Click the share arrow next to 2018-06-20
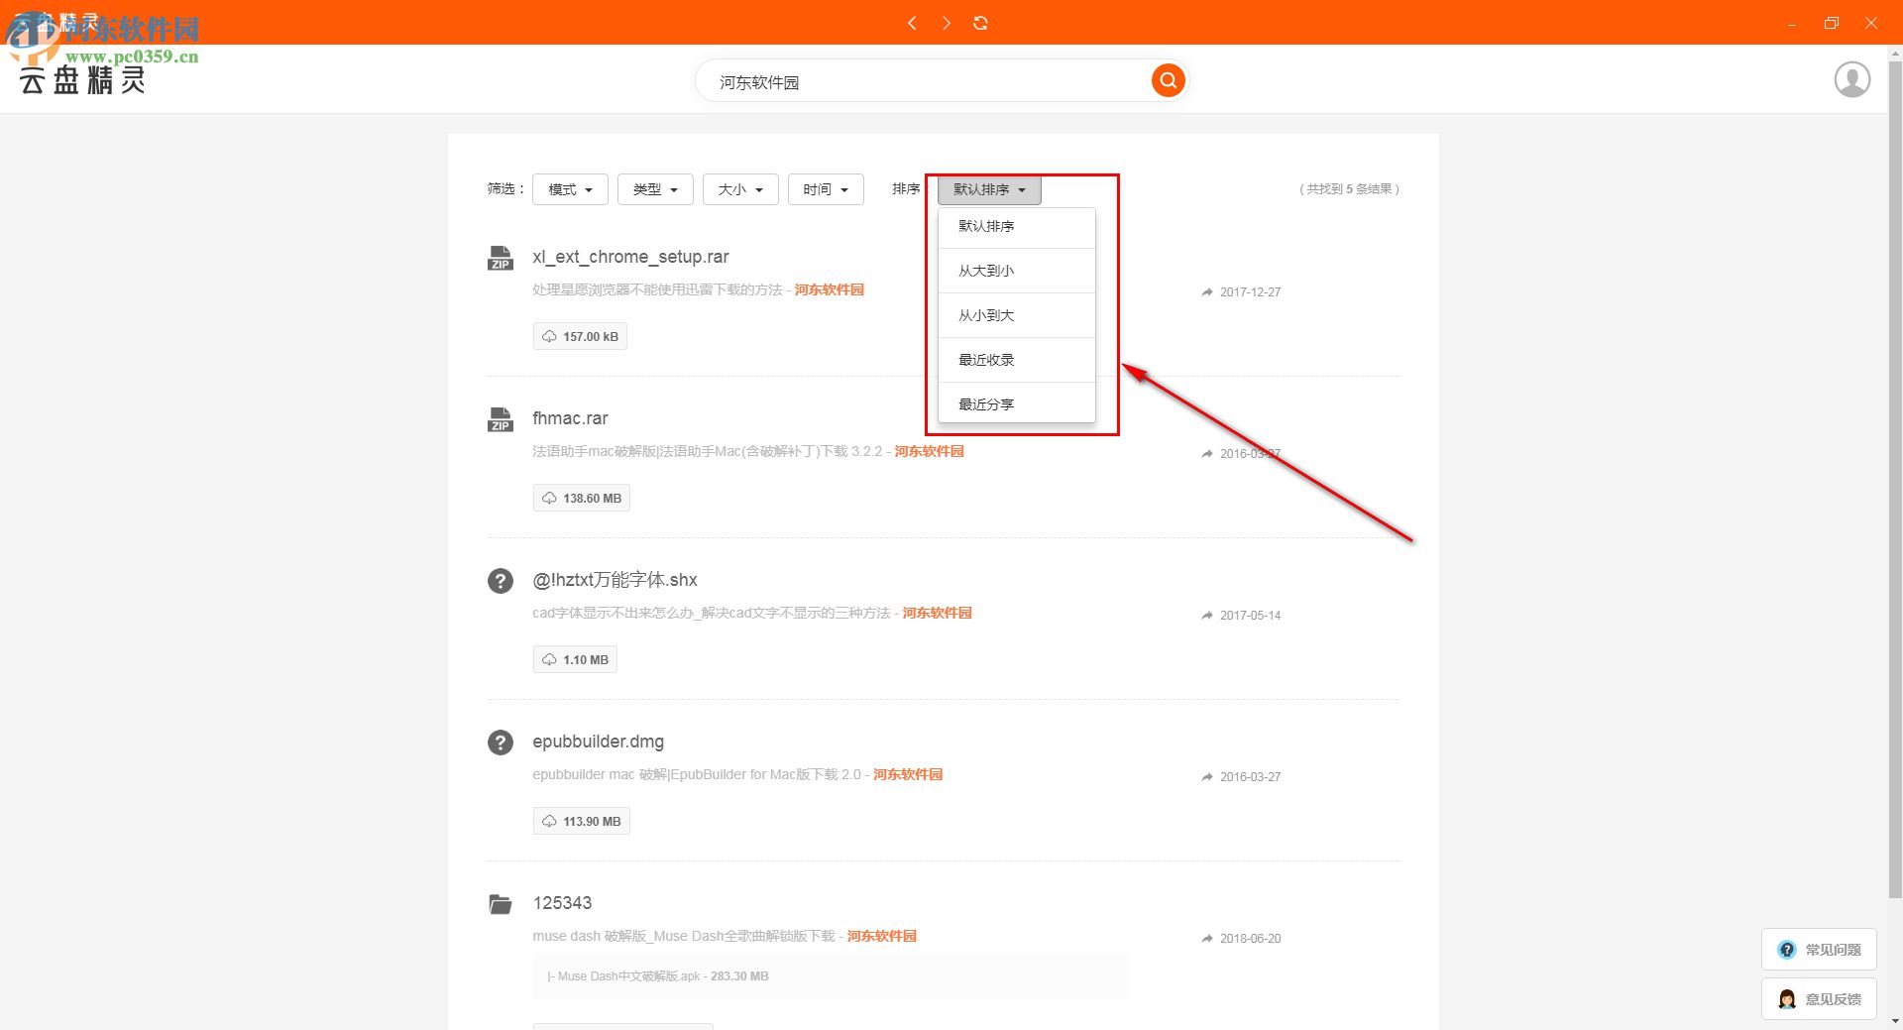 pyautogui.click(x=1205, y=938)
